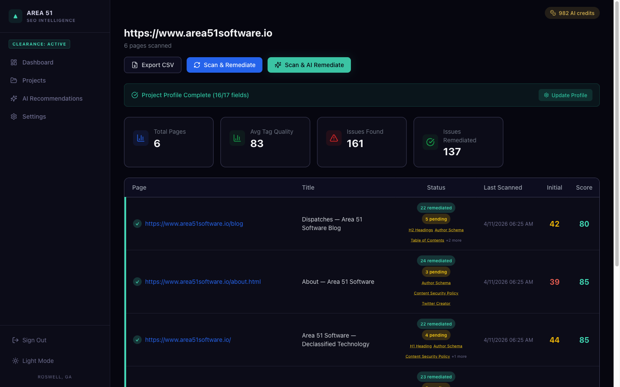
Task: Expand the '+1 more' on the homepage row
Action: click(x=459, y=356)
